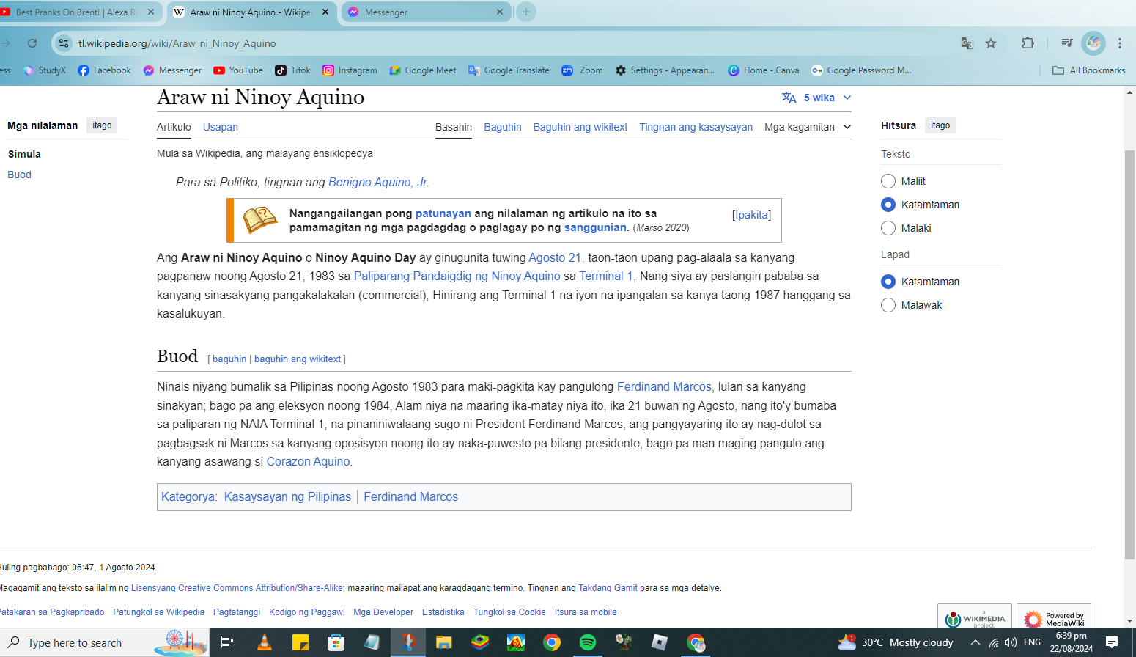Open Paliparang Pandaigdig ng Ninoy Aquino link

point(457,276)
